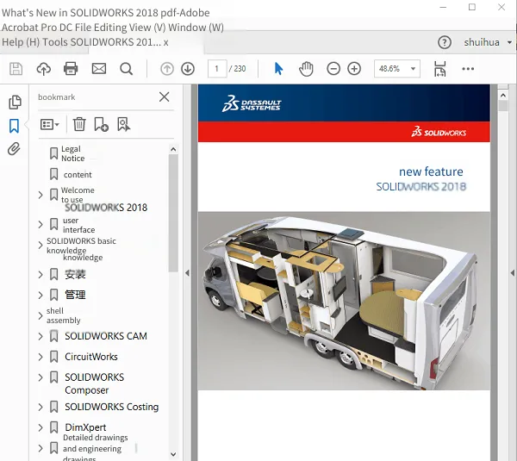Click the add new bookmark icon
The image size is (517, 461).
(x=101, y=124)
